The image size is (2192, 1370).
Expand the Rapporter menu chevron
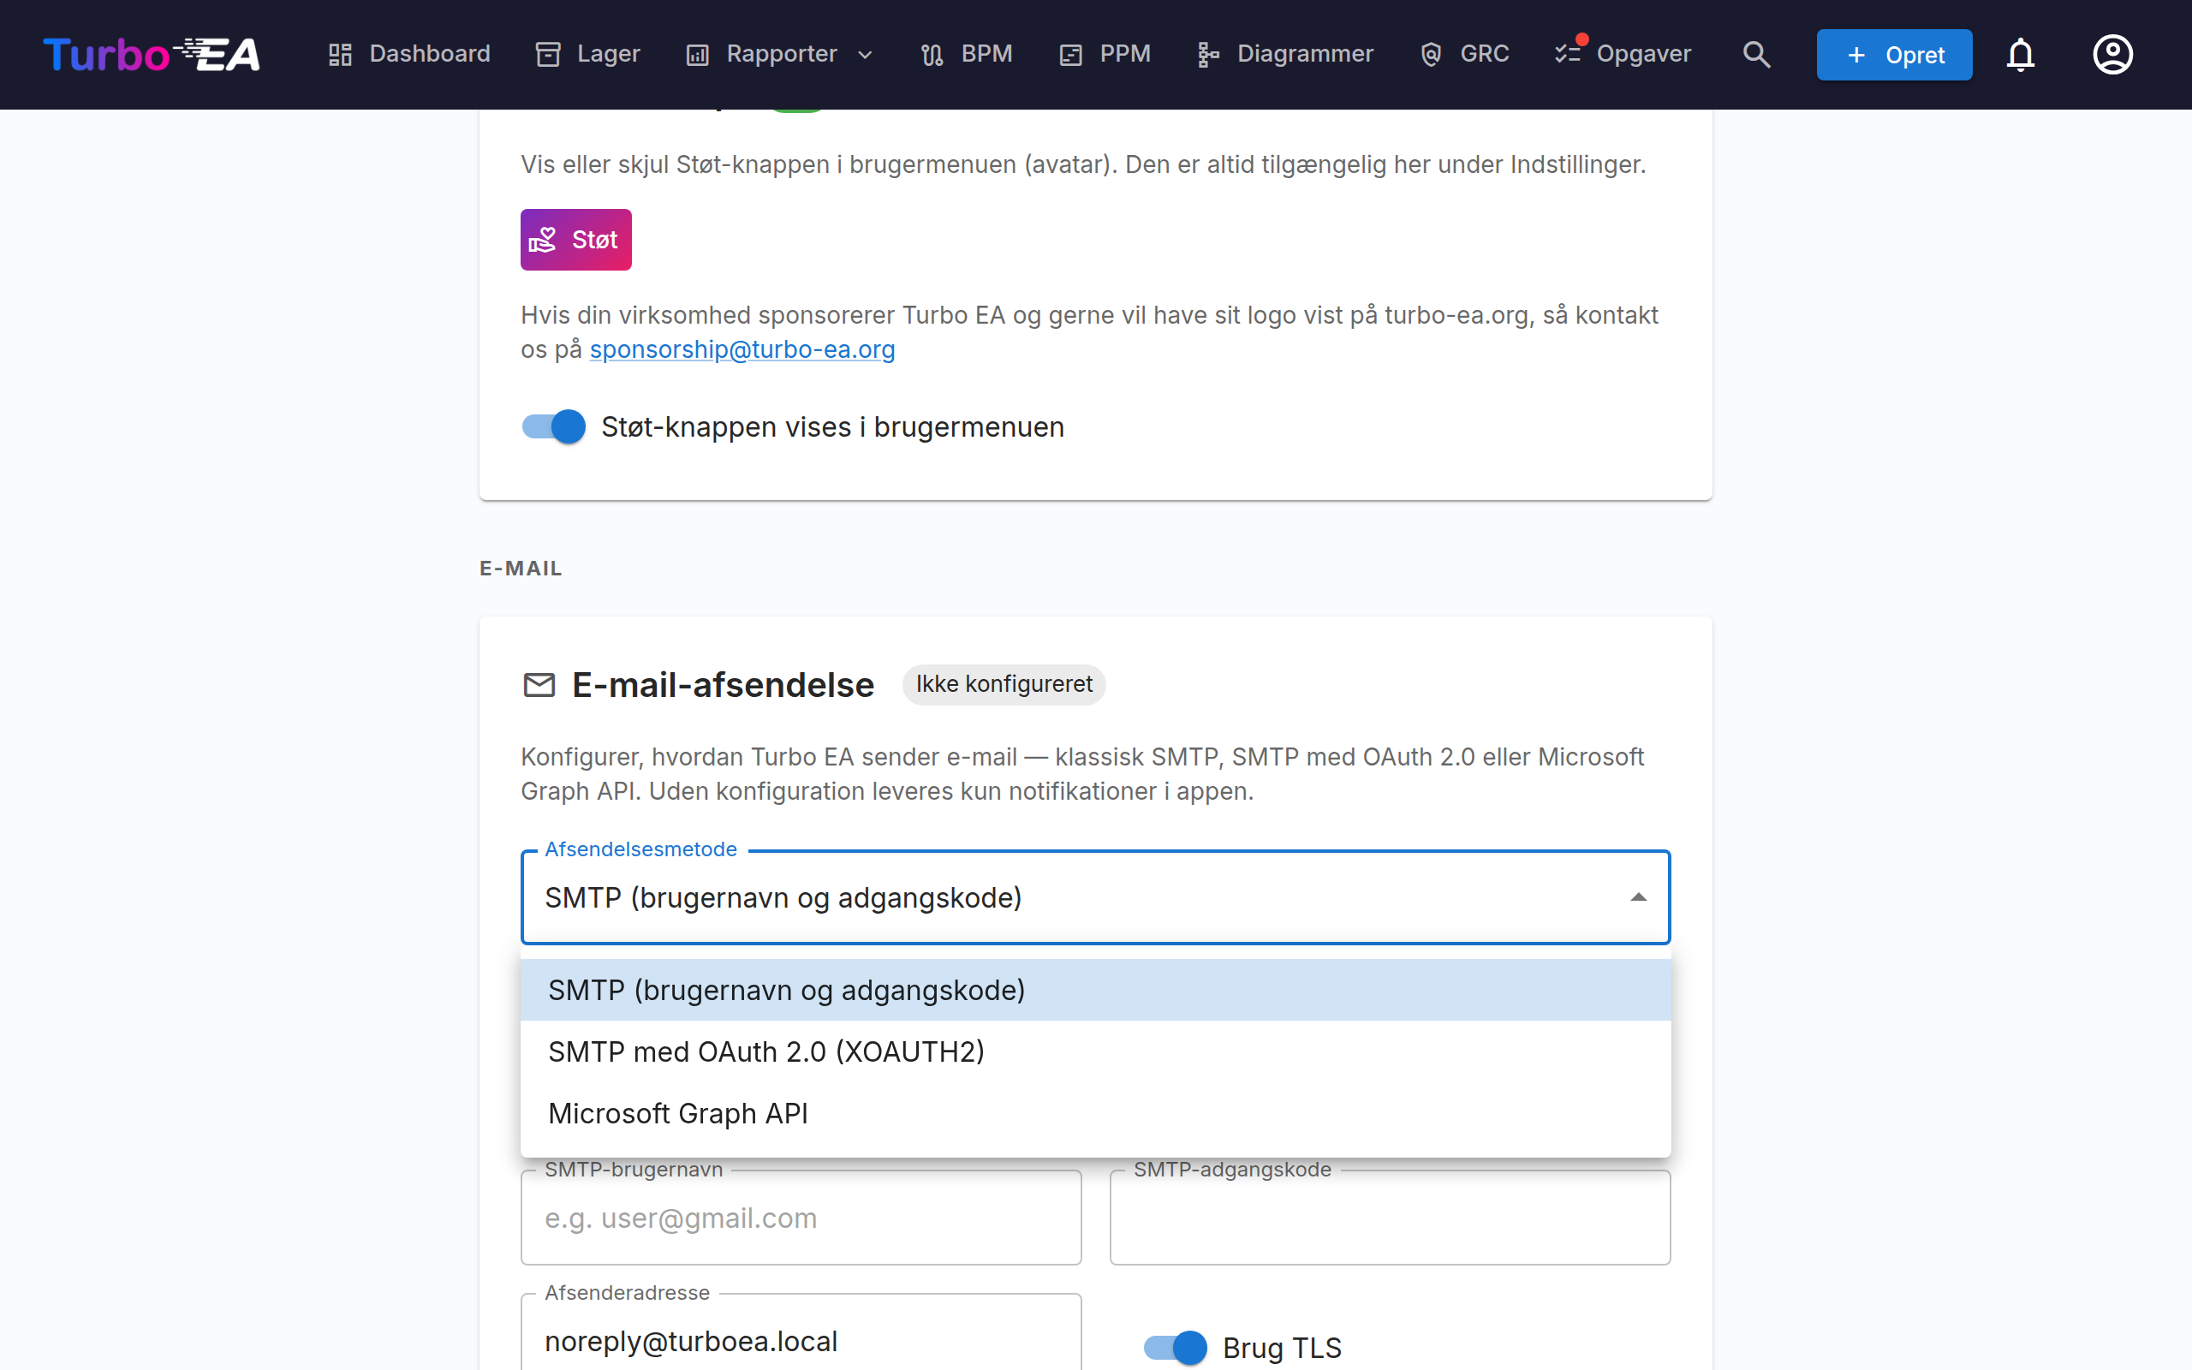pos(865,54)
